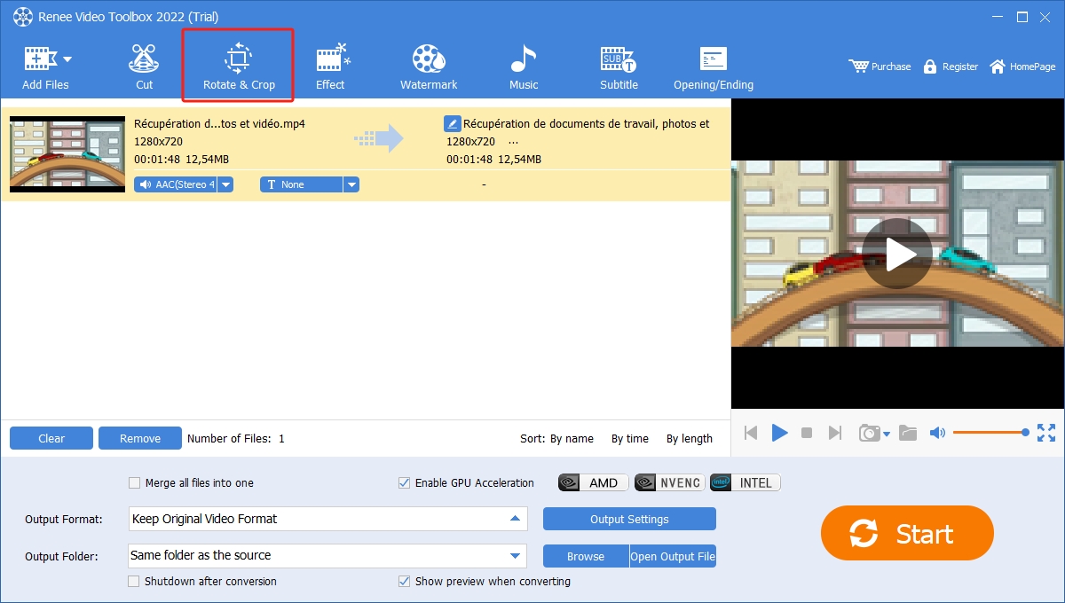Click the Purchase link

point(880,66)
